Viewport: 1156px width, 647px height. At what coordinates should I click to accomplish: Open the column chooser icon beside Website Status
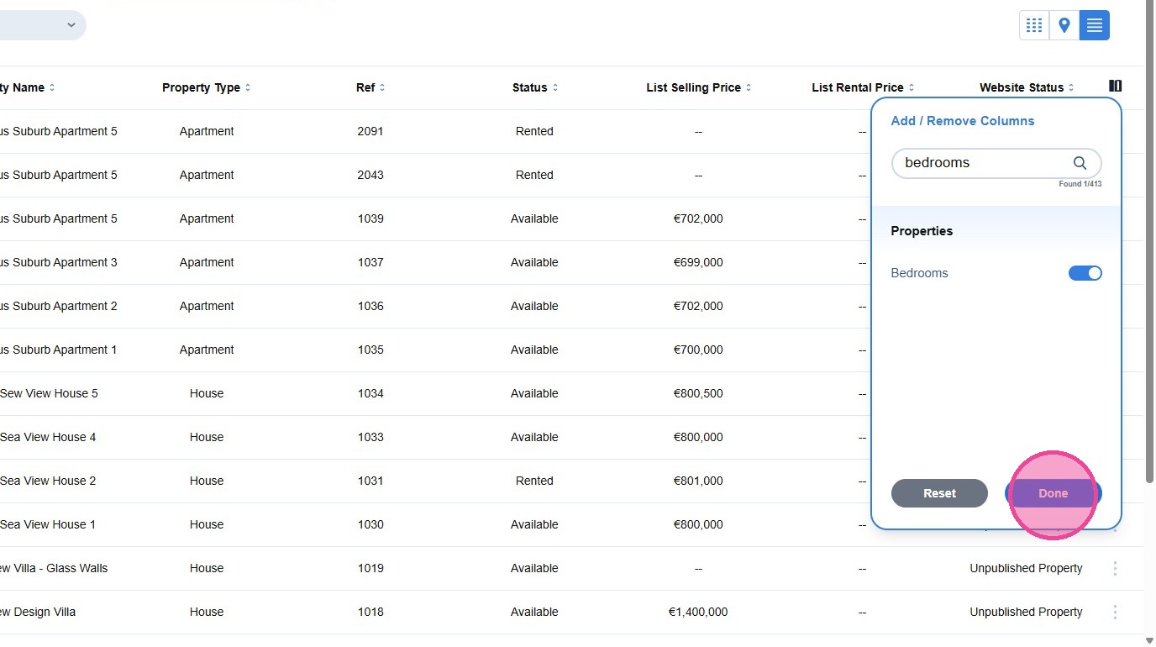point(1116,86)
